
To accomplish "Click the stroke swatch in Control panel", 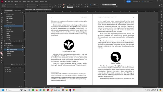I will pyautogui.click(x=63, y=7).
